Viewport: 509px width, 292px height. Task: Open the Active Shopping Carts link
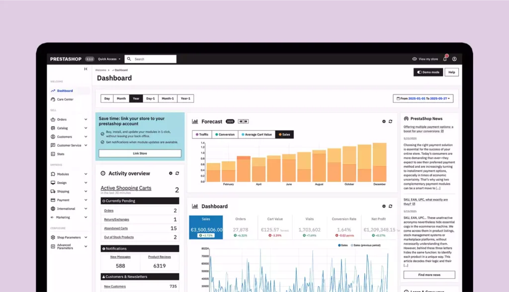click(125, 188)
